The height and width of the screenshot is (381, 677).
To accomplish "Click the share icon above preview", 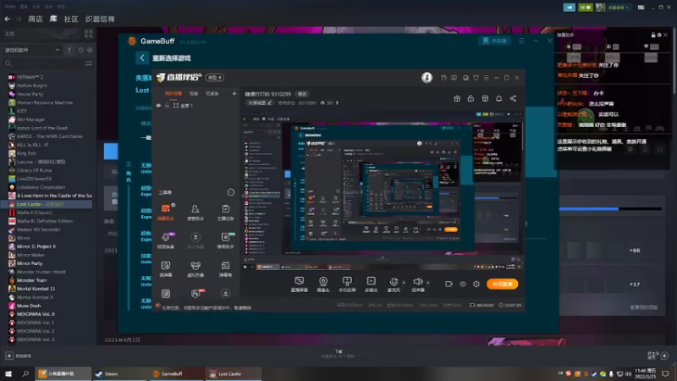I will point(513,98).
